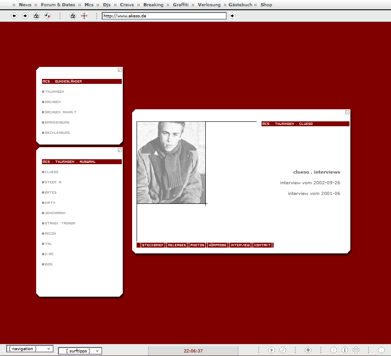Open the mail envelope icon in the bottom bar
Image resolution: width=391 pixels, height=356 pixels.
(356, 350)
